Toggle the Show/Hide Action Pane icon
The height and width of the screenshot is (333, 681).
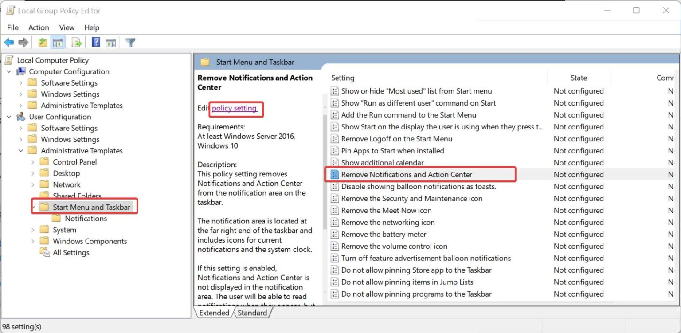pos(110,42)
